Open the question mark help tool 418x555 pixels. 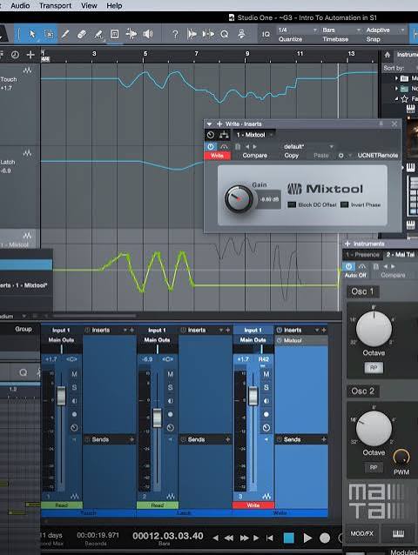pyautogui.click(x=175, y=34)
